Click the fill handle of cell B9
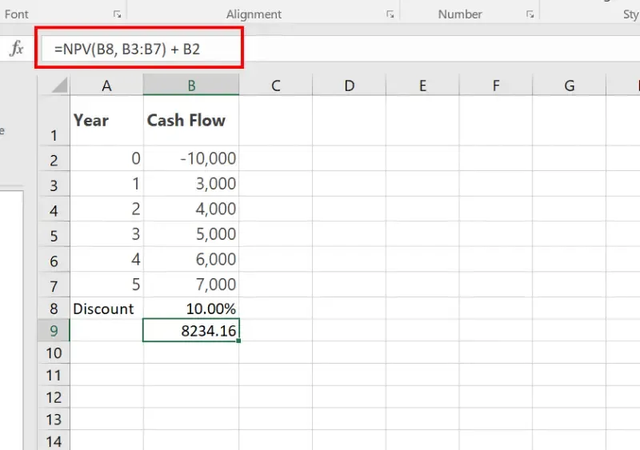The width and height of the screenshot is (640, 450). (x=238, y=340)
